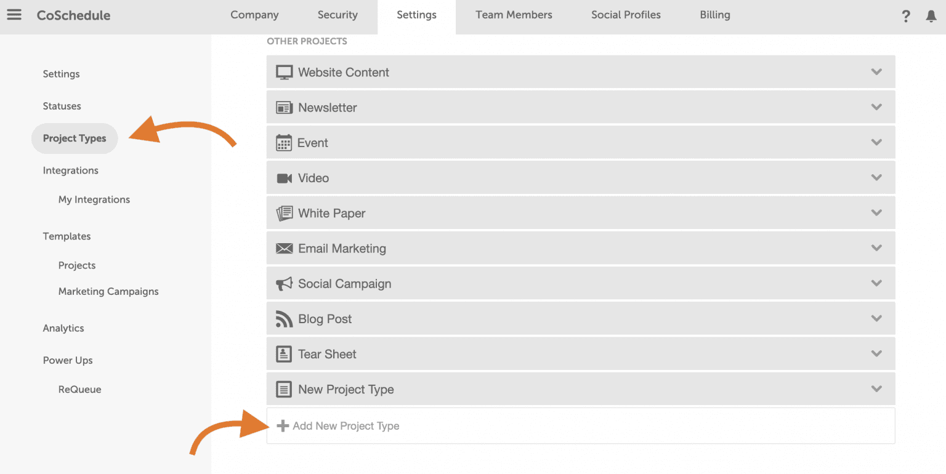Go to the Social Profiles tab
This screenshot has width=946, height=474.
coord(626,15)
